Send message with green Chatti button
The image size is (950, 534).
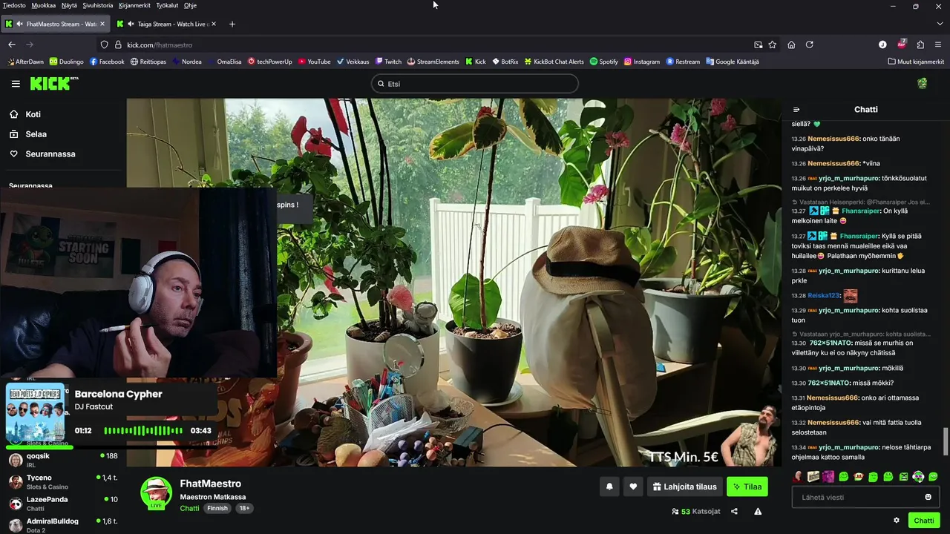pos(924,521)
